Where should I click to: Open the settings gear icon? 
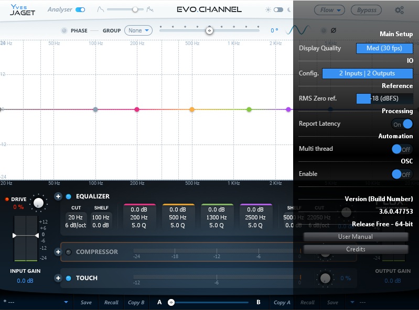(x=399, y=10)
